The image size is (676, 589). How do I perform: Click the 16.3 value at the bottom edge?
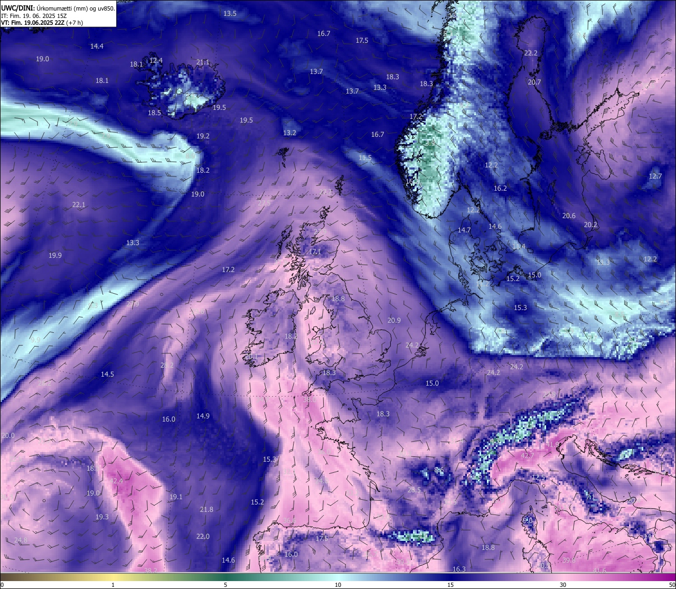point(459,569)
